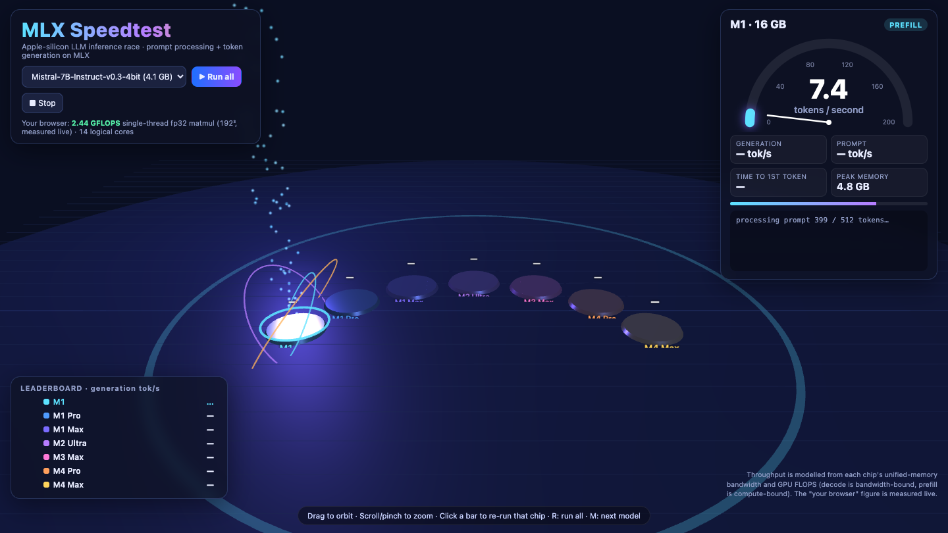This screenshot has width=948, height=533.
Task: Click the 2.44 GFLOPS browser measurement
Action: (x=96, y=123)
